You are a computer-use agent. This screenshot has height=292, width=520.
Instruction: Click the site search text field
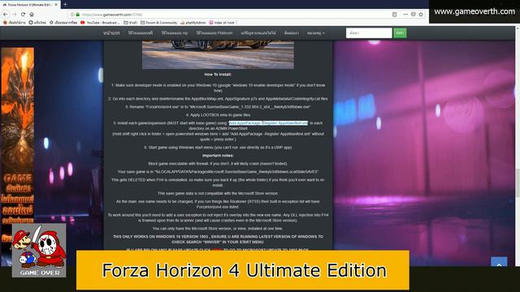(369, 32)
